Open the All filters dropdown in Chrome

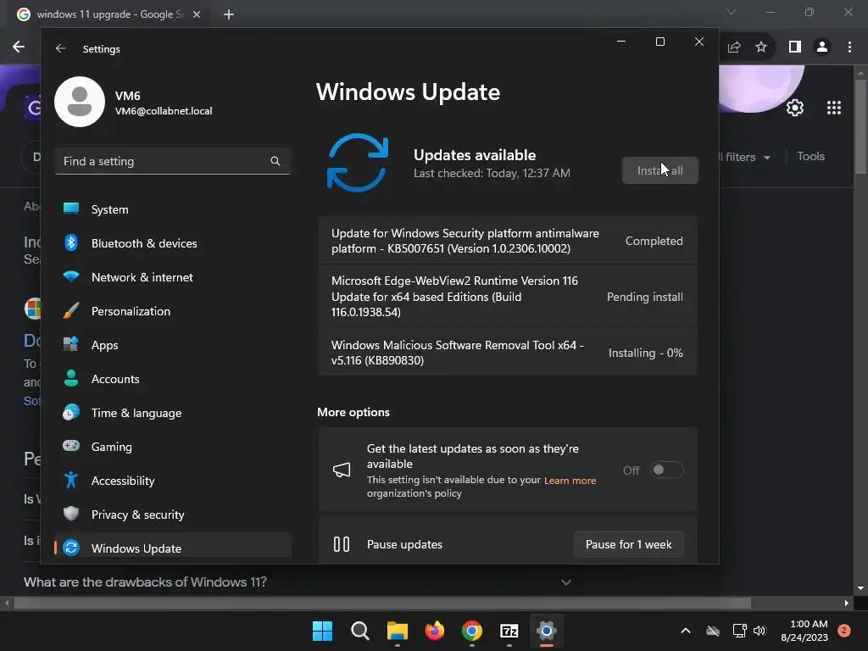(745, 157)
